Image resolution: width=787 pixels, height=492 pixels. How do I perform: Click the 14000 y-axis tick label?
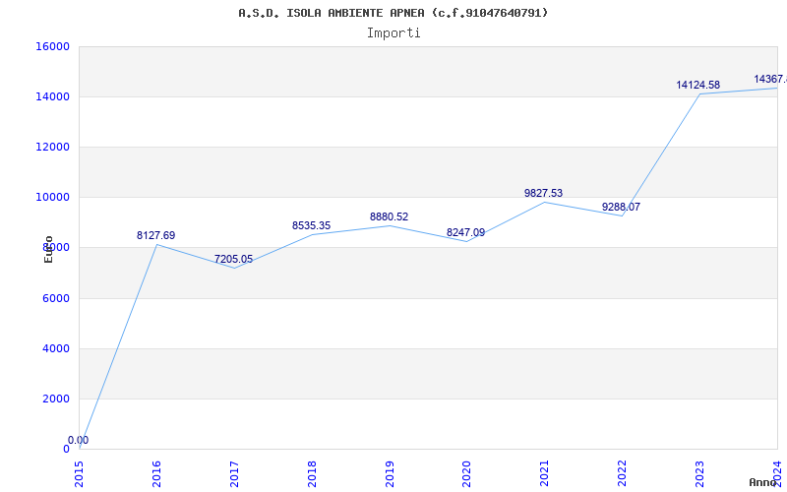[x=52, y=96]
